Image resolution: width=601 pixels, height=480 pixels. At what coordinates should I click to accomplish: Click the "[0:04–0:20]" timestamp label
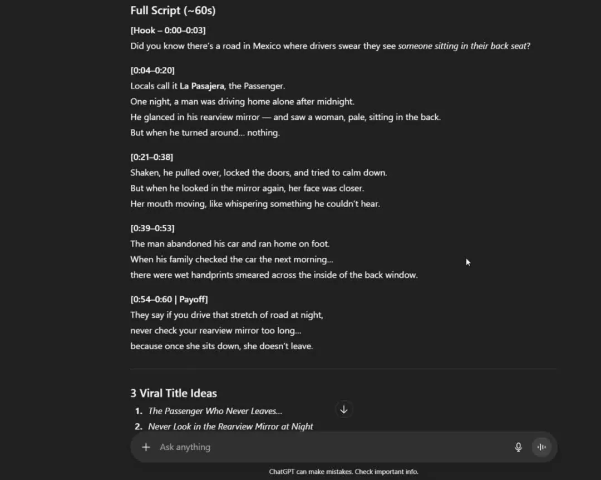pyautogui.click(x=152, y=71)
